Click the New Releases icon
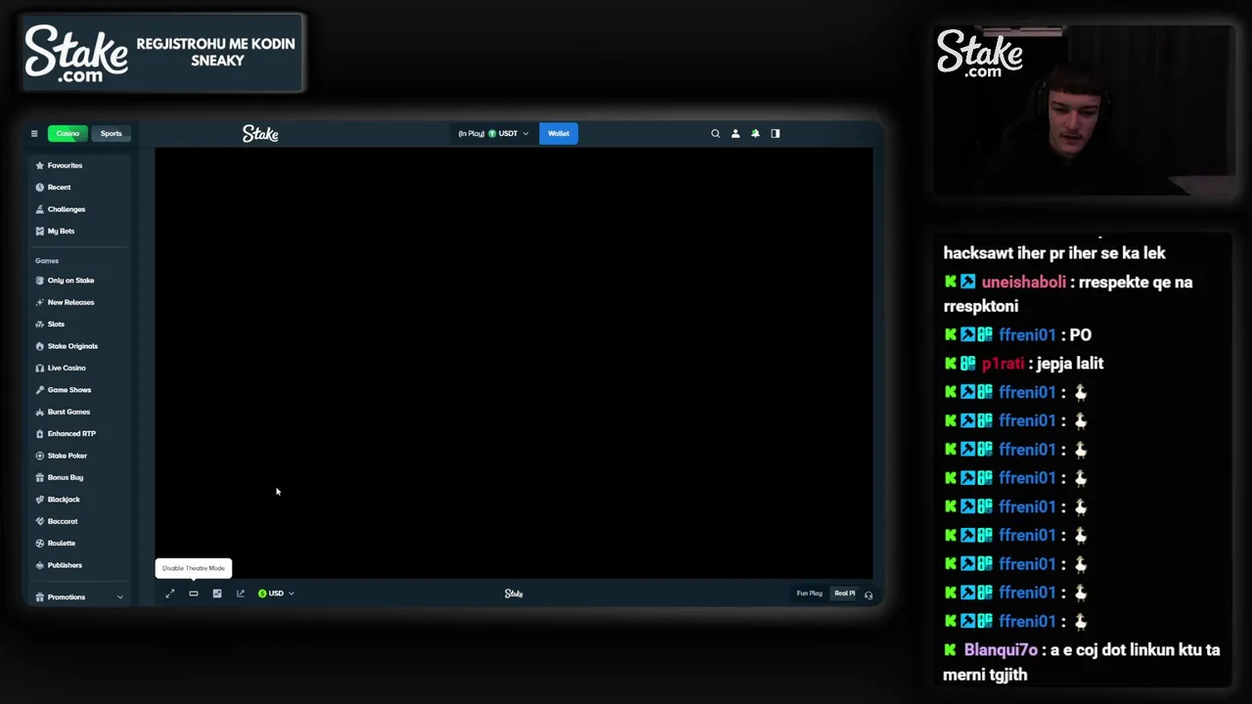 [40, 302]
